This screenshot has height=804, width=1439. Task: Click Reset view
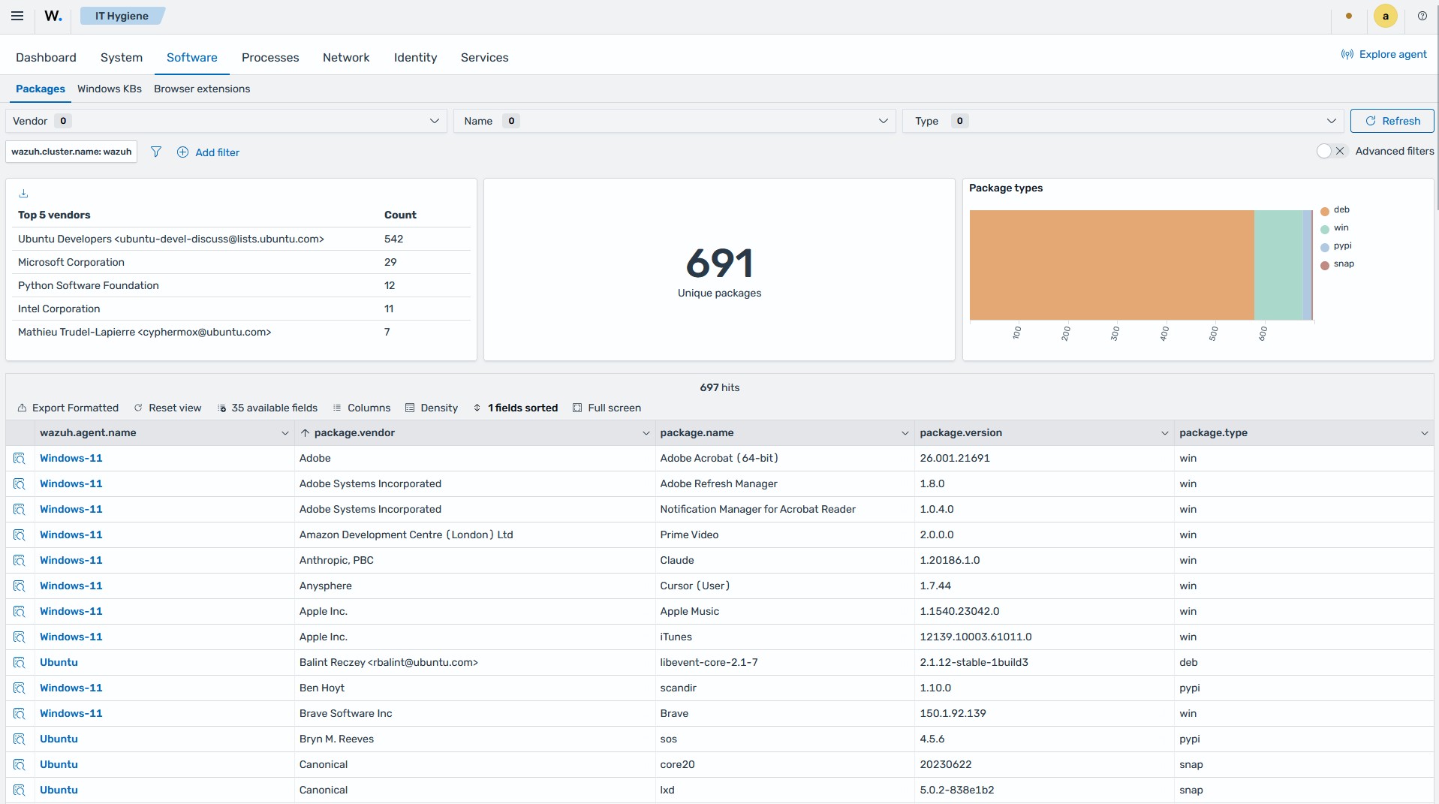167,408
